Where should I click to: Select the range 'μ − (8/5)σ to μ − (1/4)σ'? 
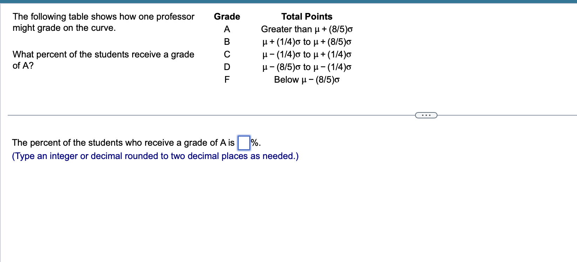click(x=307, y=67)
